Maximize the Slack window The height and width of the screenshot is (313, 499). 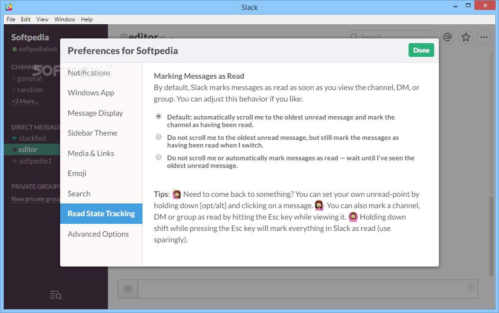pos(468,5)
